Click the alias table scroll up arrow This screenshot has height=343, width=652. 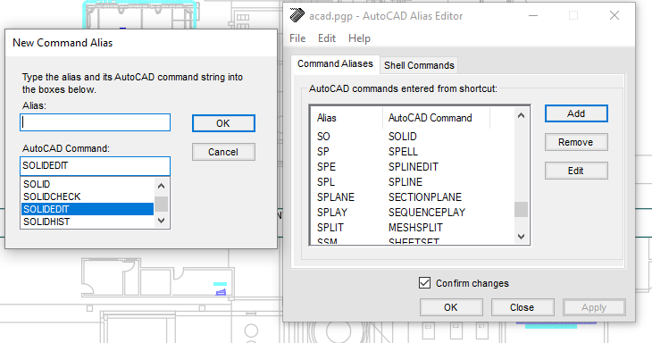(x=521, y=115)
